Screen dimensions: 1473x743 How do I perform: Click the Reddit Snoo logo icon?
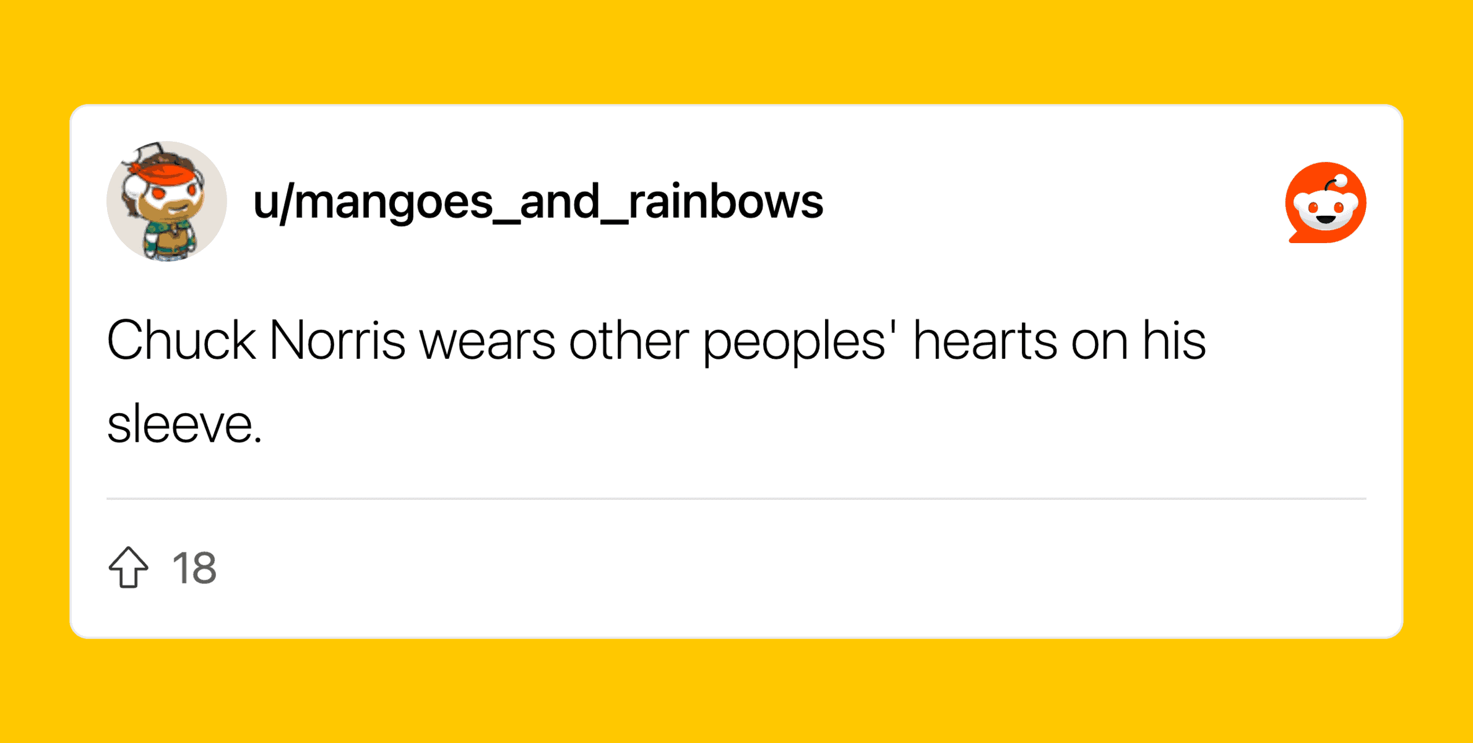(x=1326, y=203)
